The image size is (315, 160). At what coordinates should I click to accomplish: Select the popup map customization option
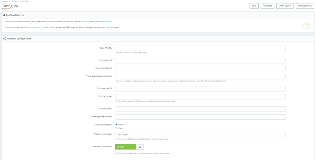click(x=116, y=125)
